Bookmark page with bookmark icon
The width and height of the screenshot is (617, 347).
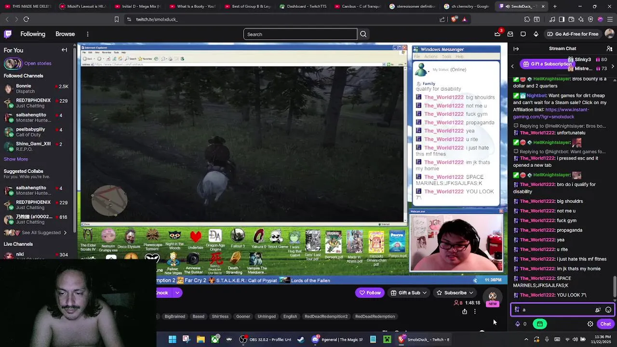click(116, 19)
